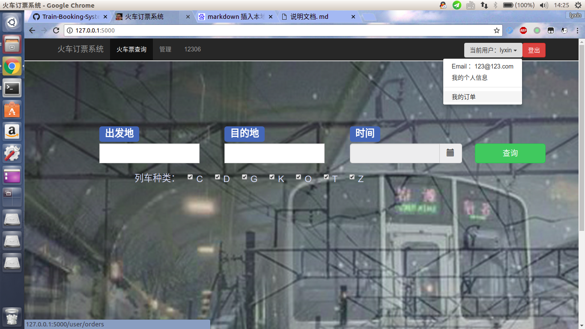This screenshot has height=329, width=585.
Task: Select 我的个人信息 from user menu
Action: click(483, 78)
